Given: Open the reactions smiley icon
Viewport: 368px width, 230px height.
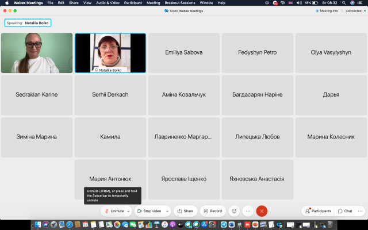Looking at the screenshot, I should pos(234,211).
